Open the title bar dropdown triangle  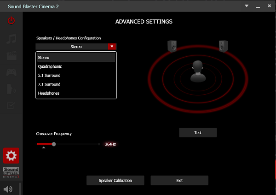(247, 6)
